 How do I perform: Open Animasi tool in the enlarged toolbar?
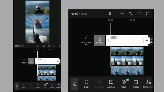[111, 84]
